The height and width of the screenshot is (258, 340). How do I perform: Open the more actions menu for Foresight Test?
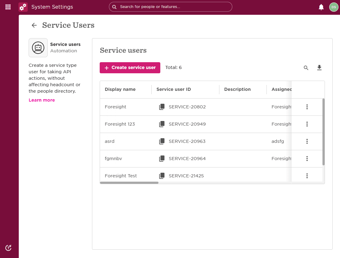coord(307,176)
